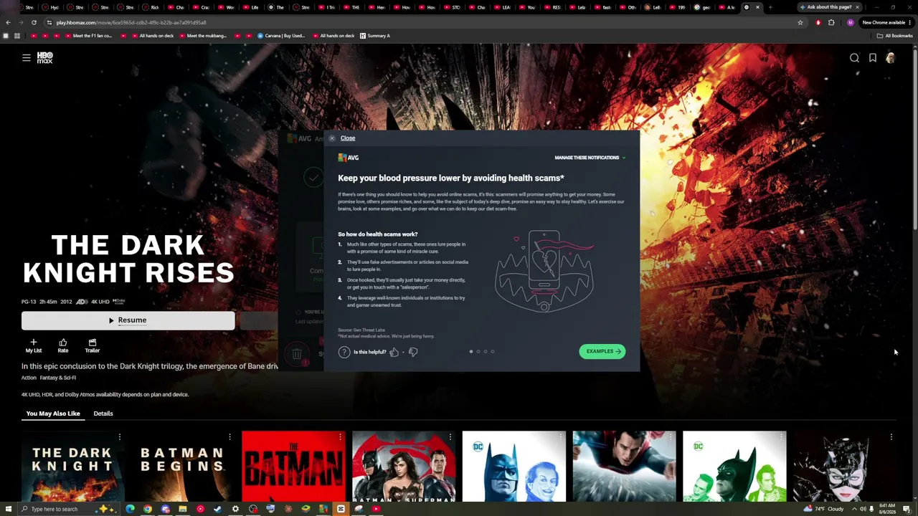This screenshot has height=516, width=918.
Task: Switch to the You May Also Like tab
Action: (x=53, y=414)
